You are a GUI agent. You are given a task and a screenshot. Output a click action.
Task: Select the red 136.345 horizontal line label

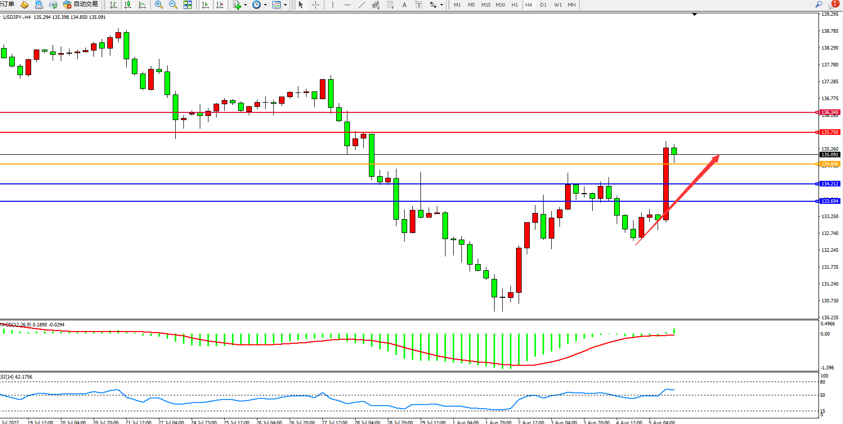click(x=829, y=112)
